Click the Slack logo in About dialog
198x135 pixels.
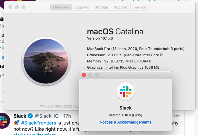coord(126,92)
